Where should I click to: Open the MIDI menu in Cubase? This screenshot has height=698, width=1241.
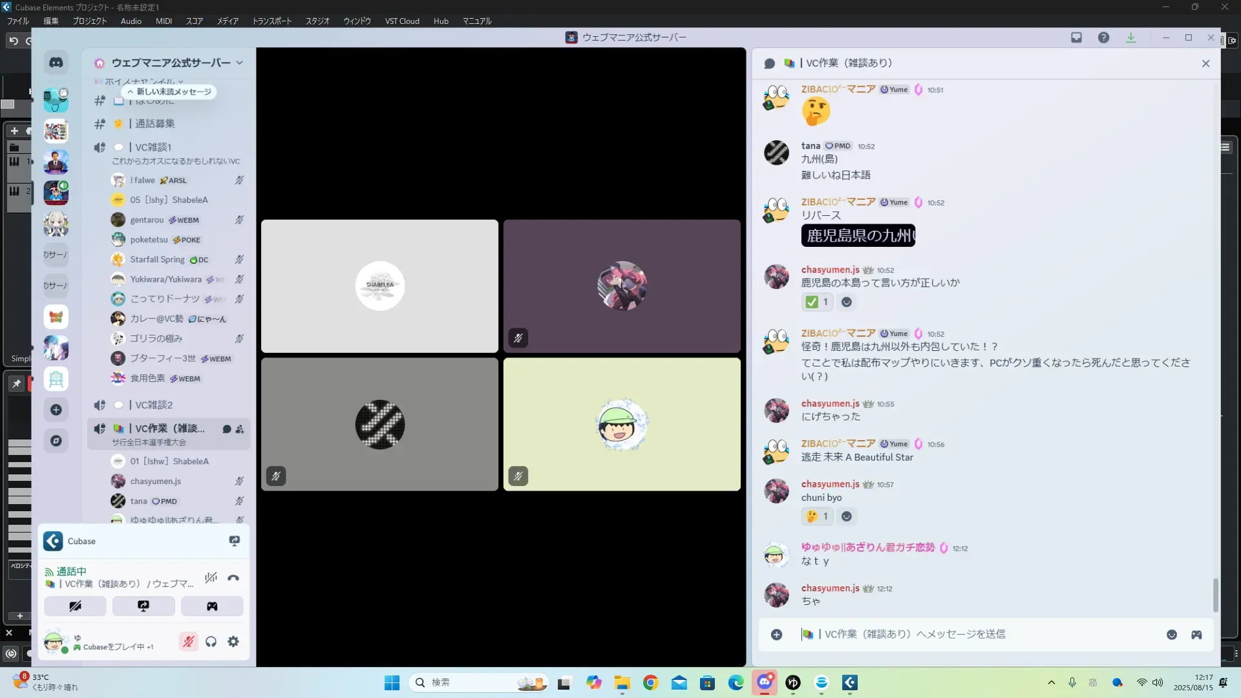click(x=164, y=21)
